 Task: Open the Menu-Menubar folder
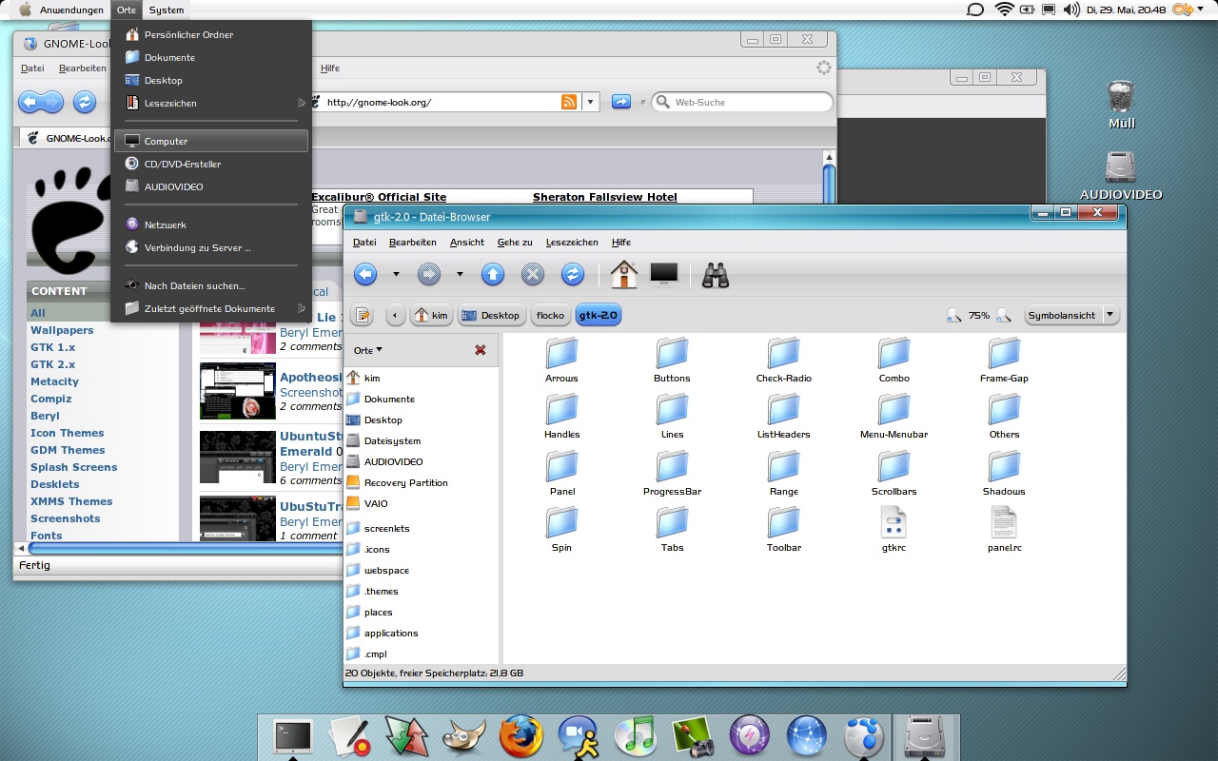pos(894,417)
